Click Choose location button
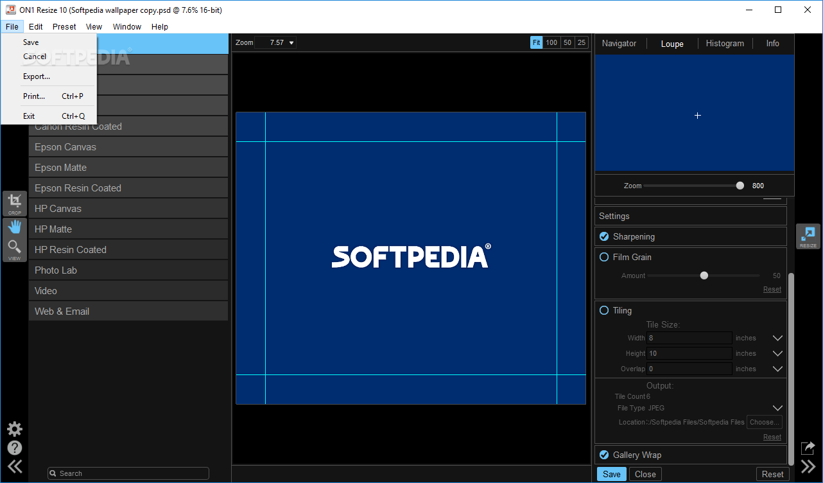Screen dimensions: 823x483 coord(764,422)
